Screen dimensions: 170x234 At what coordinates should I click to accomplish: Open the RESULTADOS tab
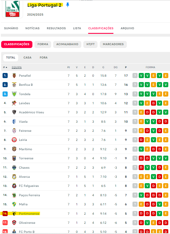tap(56, 28)
